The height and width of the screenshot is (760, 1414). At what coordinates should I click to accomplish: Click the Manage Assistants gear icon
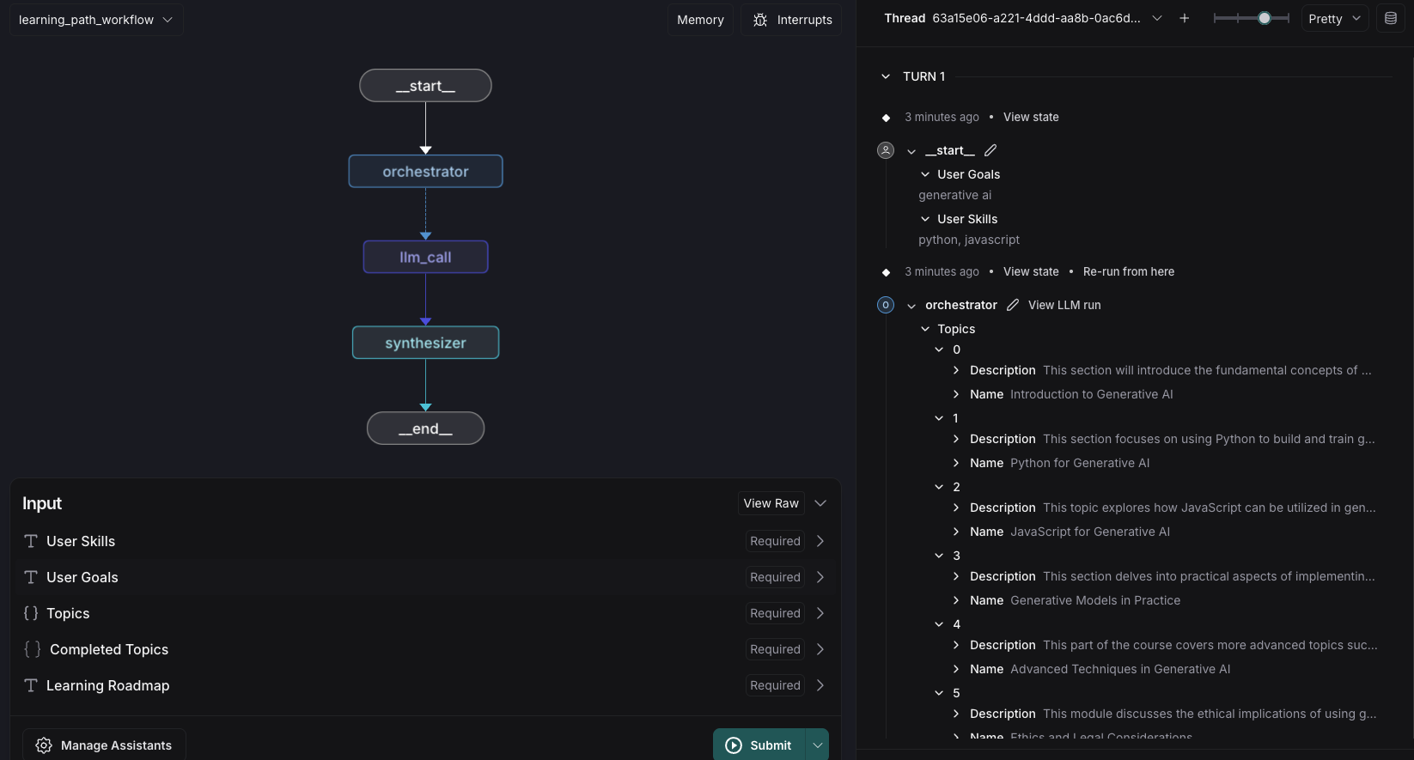[44, 745]
